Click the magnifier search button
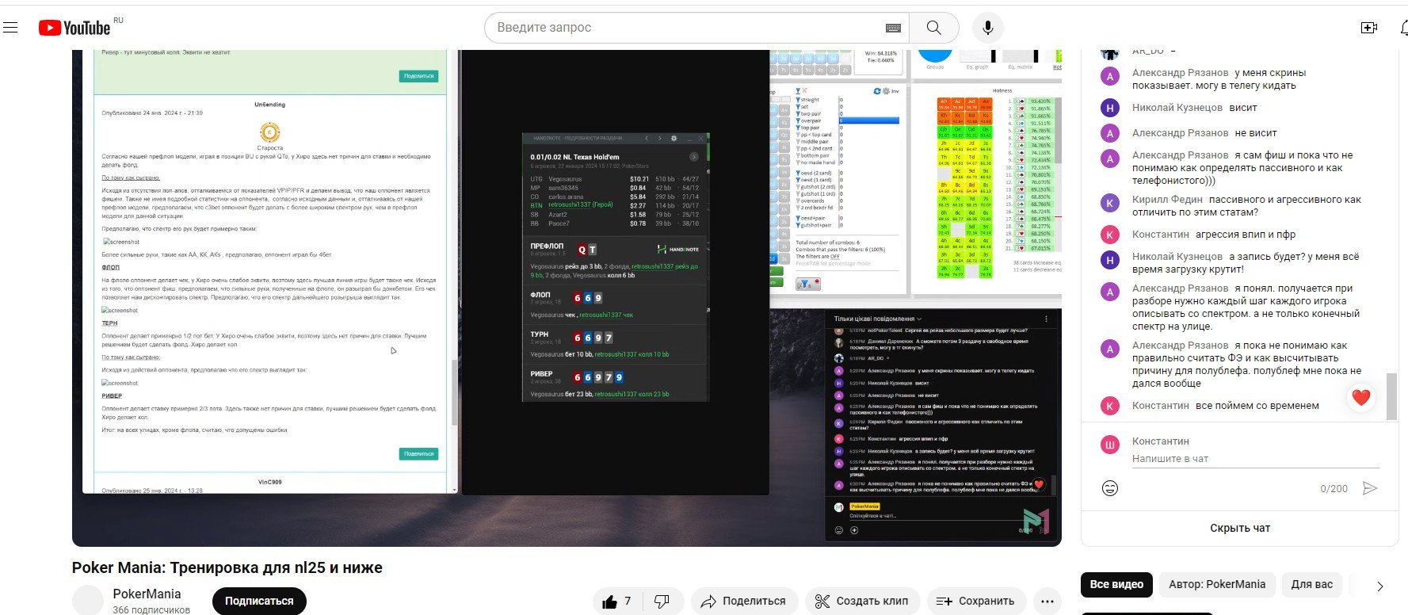Screen dimensions: 1408x615 [x=934, y=28]
